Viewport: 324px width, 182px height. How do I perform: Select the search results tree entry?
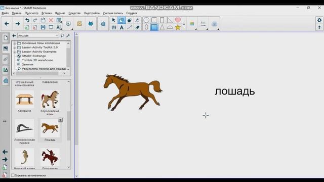click(44, 69)
